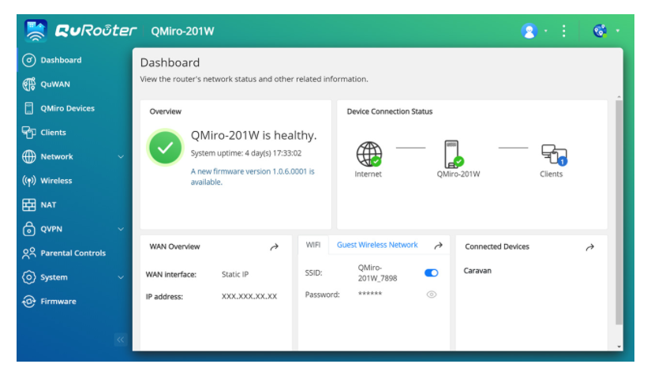Open new firmware version 1.0.6.0001 link
Image resolution: width=651 pixels, height=379 pixels.
click(253, 177)
